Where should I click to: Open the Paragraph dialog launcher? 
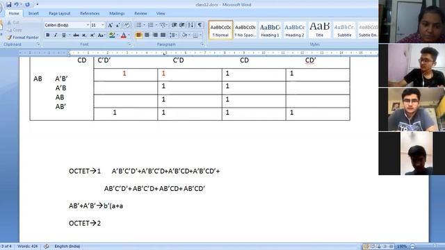202,44
